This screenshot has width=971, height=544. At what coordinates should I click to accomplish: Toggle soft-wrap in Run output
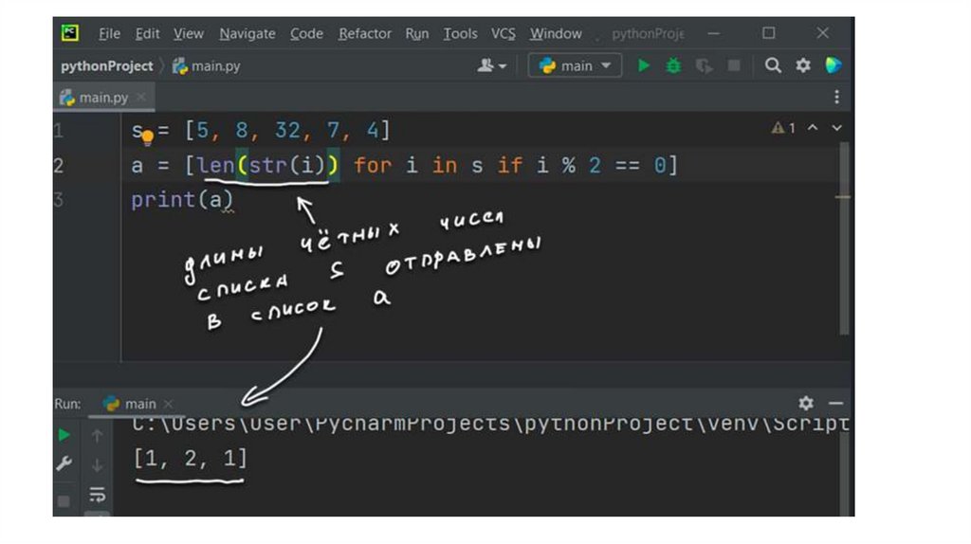98,495
